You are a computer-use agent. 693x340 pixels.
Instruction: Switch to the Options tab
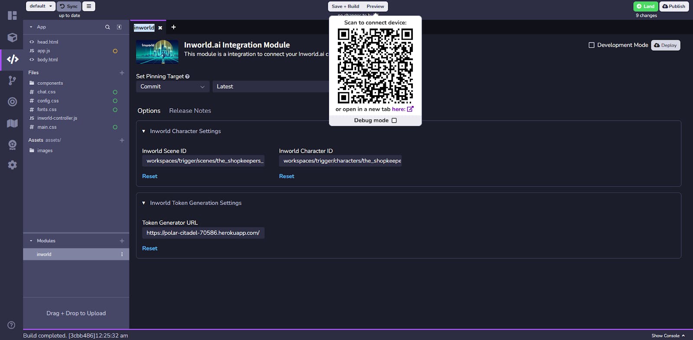pyautogui.click(x=149, y=111)
